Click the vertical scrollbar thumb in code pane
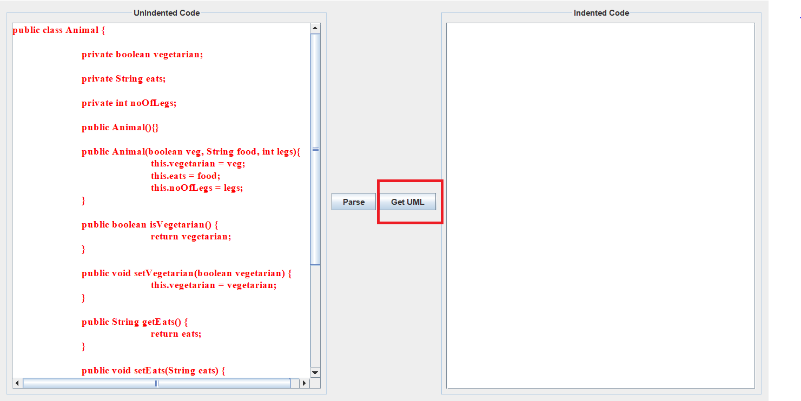Image resolution: width=801 pixels, height=401 pixels. click(315, 149)
